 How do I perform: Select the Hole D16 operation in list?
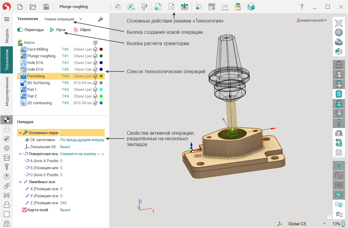[x=35, y=63]
